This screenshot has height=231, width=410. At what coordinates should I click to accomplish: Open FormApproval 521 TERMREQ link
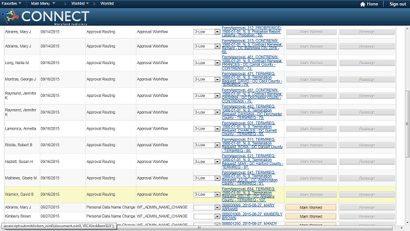252,162
